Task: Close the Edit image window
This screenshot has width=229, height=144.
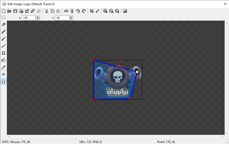Action: pyautogui.click(x=225, y=4)
